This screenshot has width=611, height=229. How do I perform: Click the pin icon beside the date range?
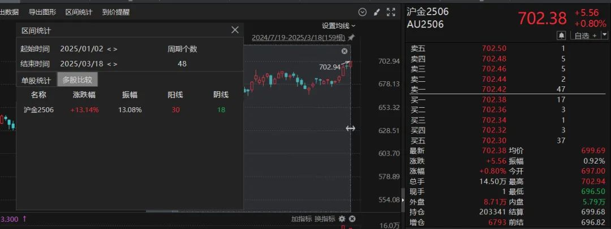click(351, 38)
